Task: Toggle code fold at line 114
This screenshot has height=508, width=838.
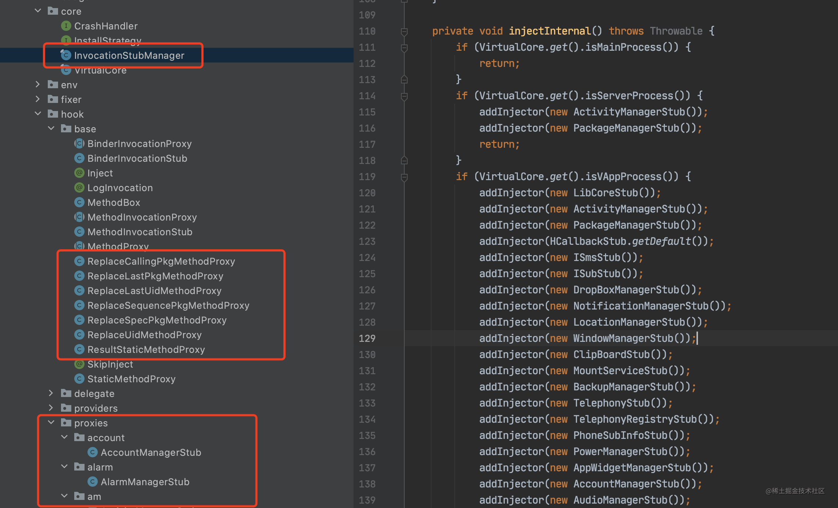Action: pyautogui.click(x=404, y=96)
